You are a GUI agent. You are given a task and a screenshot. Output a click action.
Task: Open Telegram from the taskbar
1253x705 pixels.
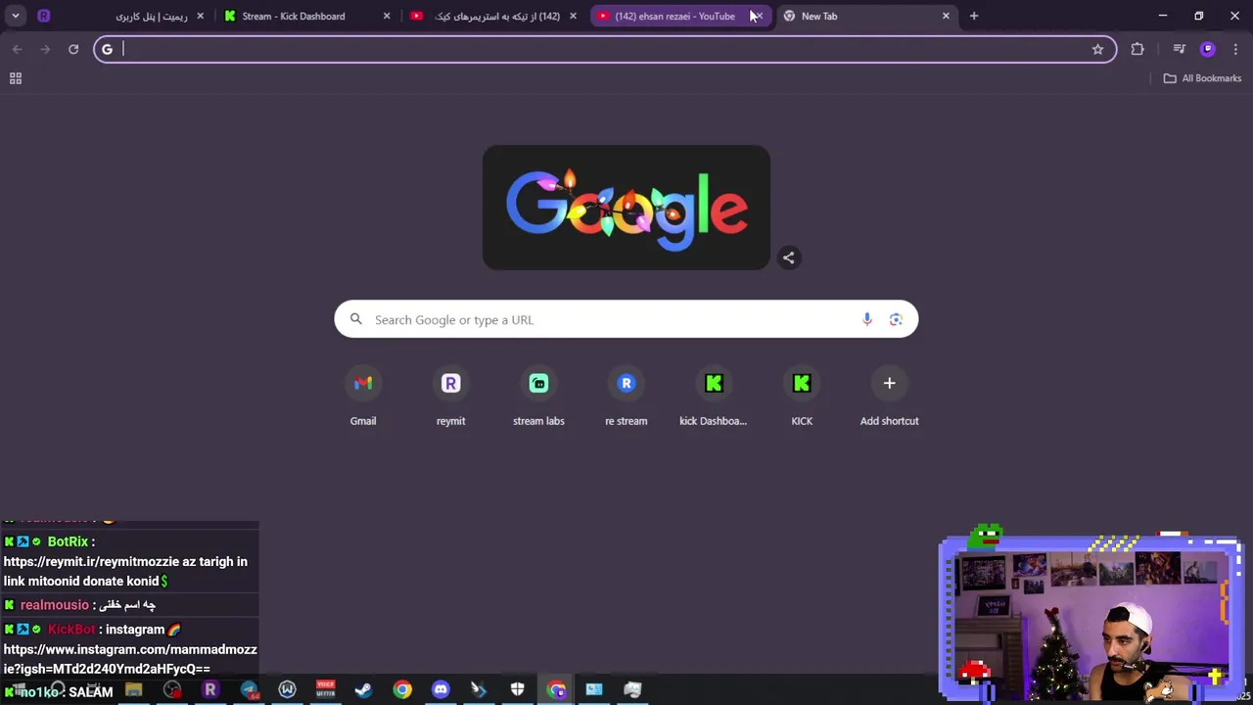pos(249,690)
